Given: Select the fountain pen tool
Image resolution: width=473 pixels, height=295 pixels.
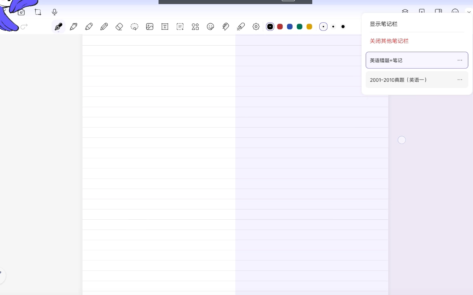Looking at the screenshot, I should point(58,27).
